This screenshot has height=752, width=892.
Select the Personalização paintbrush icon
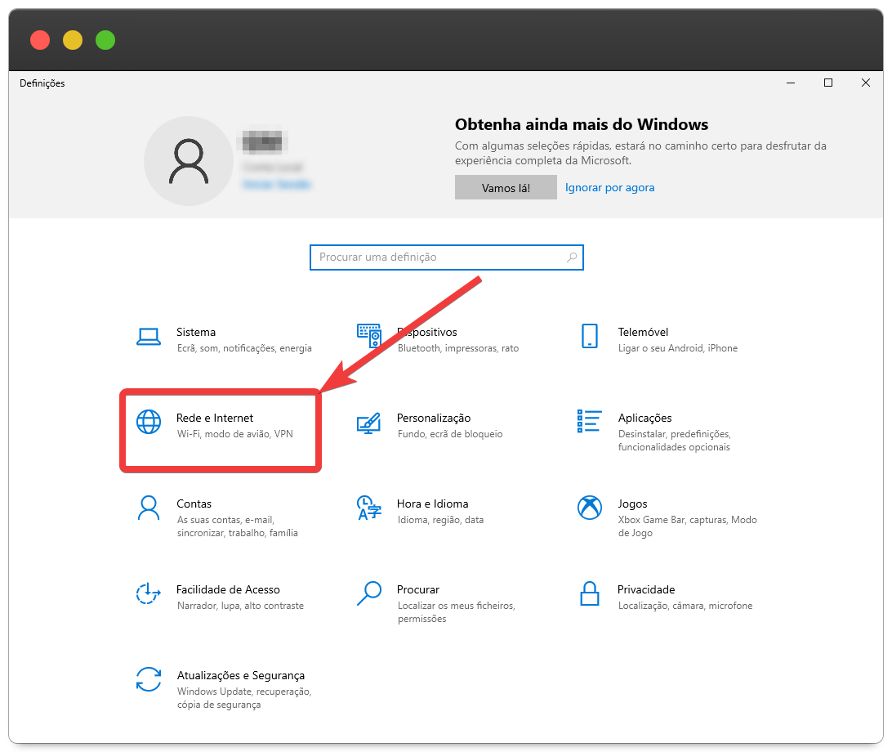pyautogui.click(x=369, y=422)
